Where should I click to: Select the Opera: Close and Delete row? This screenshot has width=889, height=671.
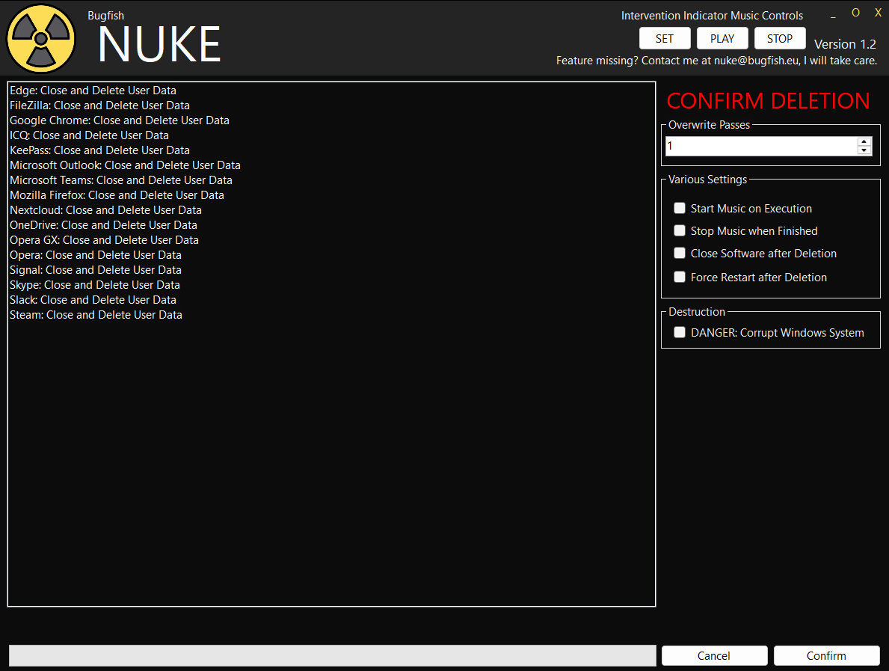(332, 254)
